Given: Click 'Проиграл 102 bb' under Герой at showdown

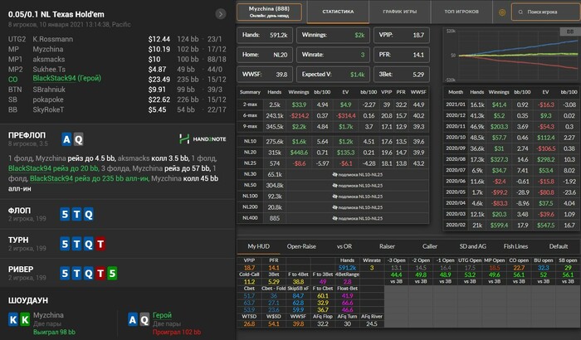Looking at the screenshot, I should tap(177, 333).
